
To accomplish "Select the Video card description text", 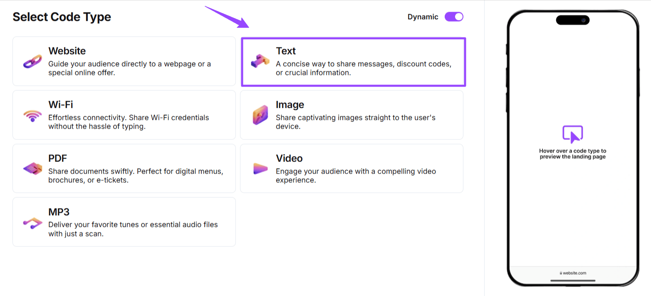I will coord(356,176).
